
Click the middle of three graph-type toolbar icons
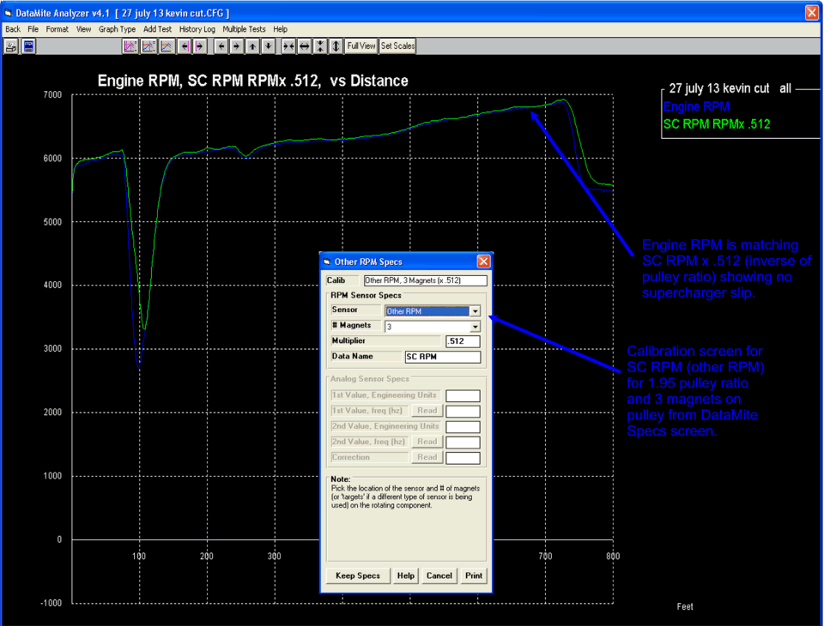(148, 46)
